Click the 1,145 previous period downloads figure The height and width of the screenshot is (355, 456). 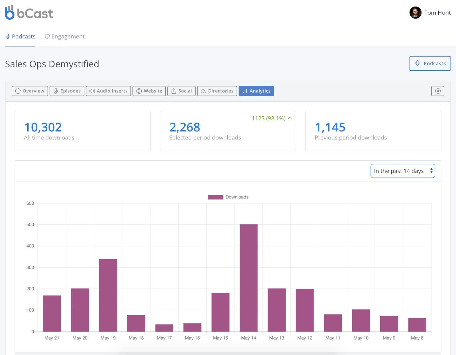click(330, 127)
